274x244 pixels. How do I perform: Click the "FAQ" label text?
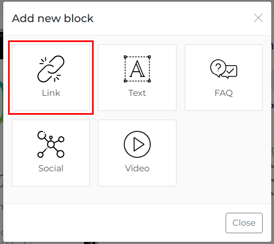223,93
